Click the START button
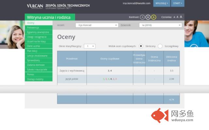Viewport: 209px width, 130px height. pos(178,3)
